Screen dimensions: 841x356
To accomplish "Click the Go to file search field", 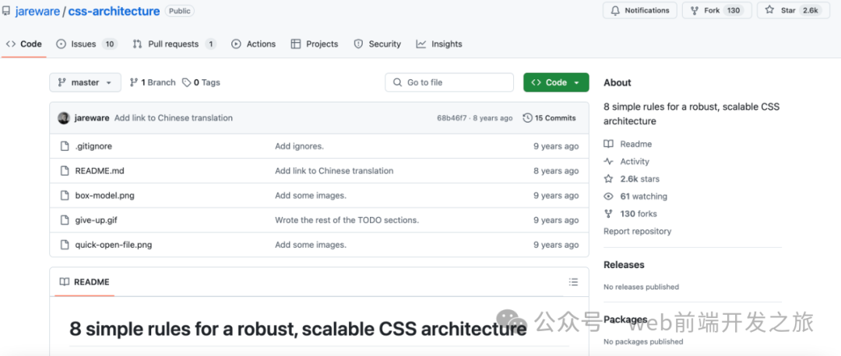I will point(449,82).
